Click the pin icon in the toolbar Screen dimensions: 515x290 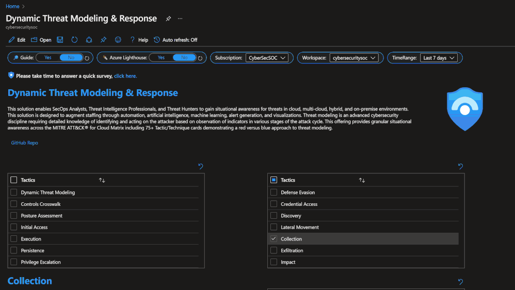tap(103, 40)
